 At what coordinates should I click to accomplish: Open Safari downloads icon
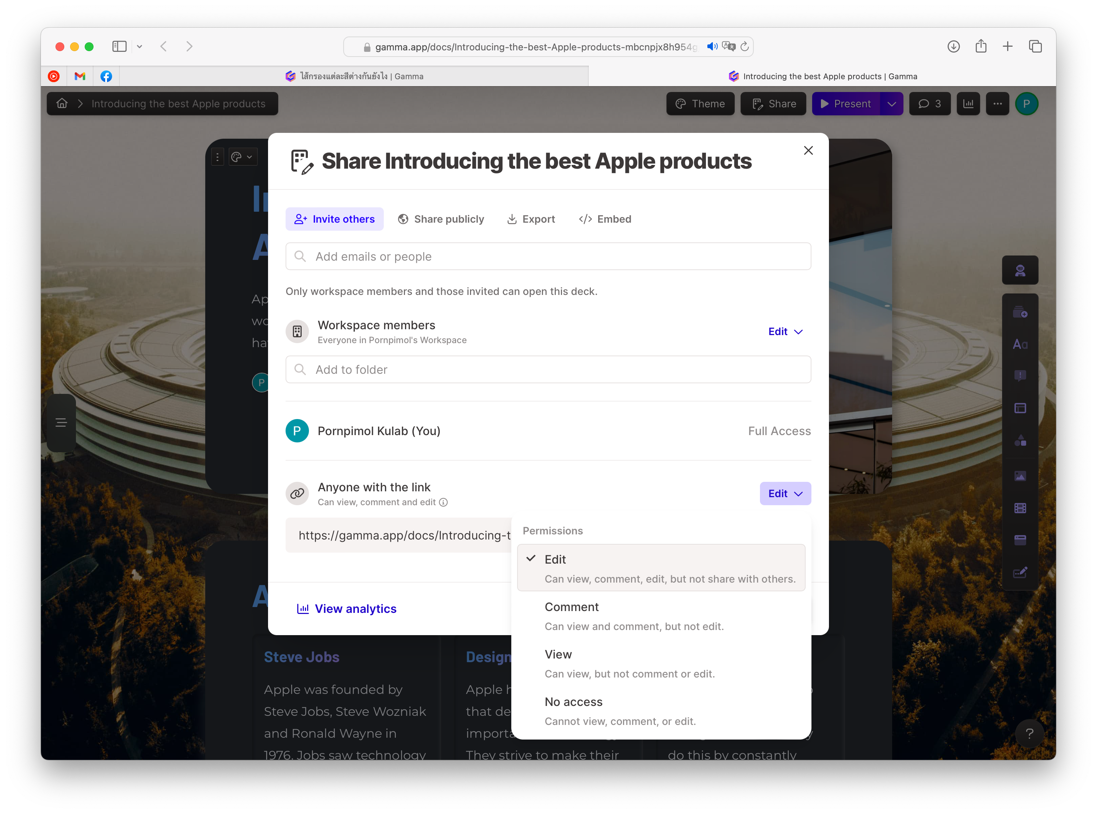(x=953, y=47)
